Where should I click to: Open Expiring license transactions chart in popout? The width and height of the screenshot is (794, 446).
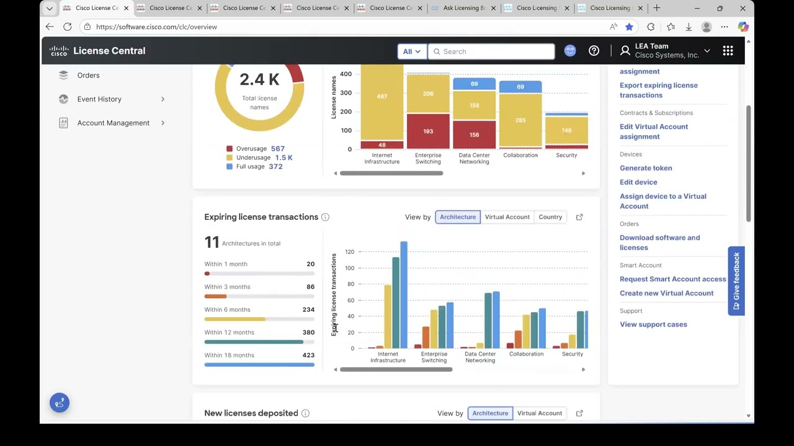579,217
